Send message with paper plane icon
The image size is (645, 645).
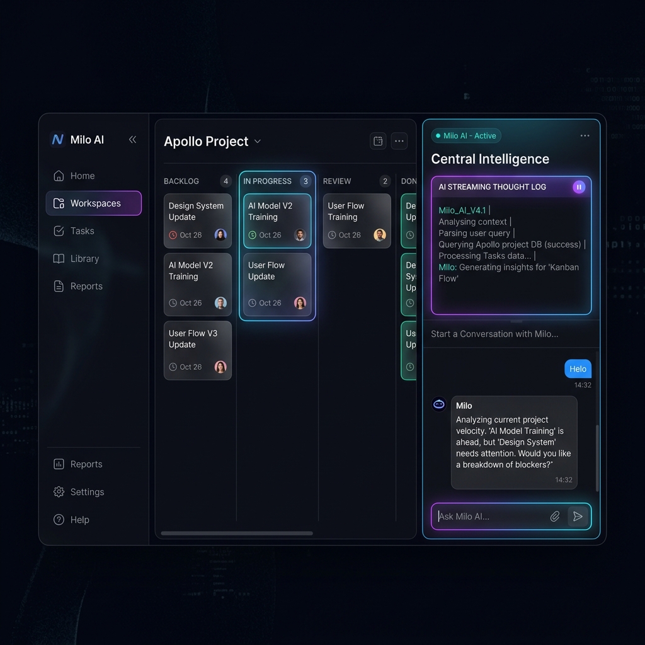click(x=578, y=517)
